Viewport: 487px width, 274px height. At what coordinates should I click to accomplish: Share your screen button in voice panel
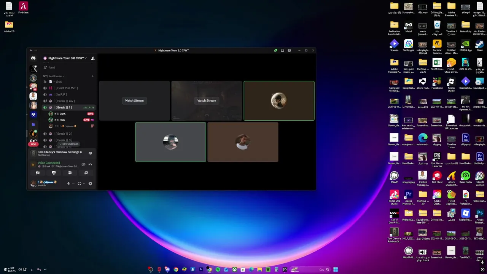click(54, 173)
